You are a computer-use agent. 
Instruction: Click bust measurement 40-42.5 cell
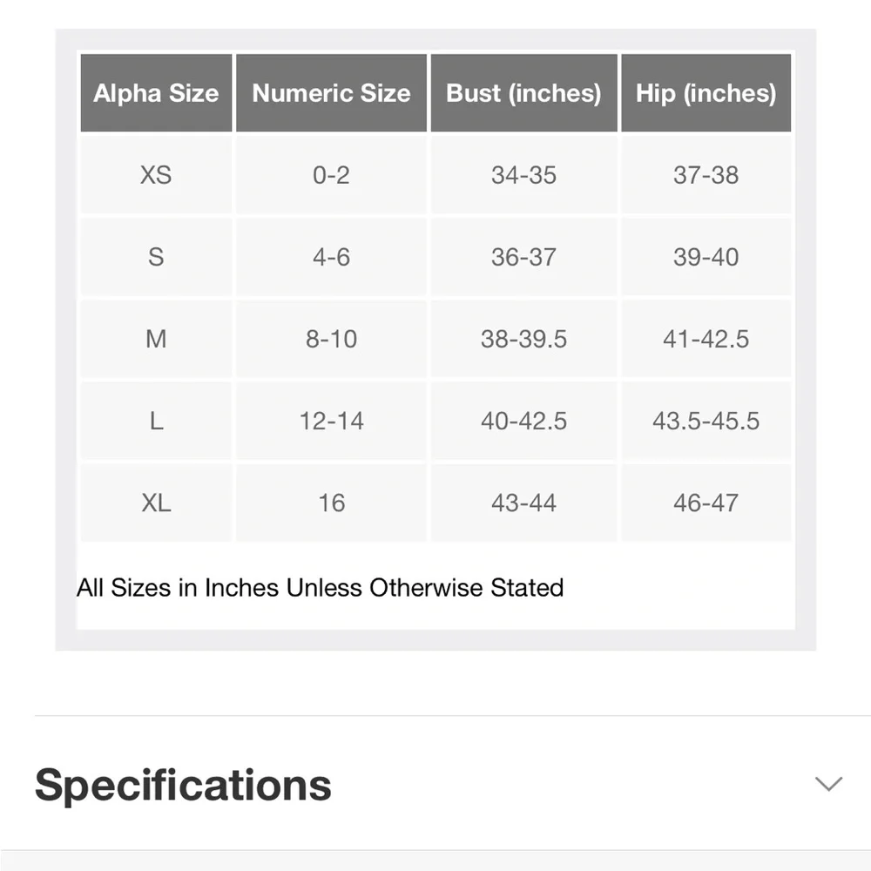click(x=523, y=421)
